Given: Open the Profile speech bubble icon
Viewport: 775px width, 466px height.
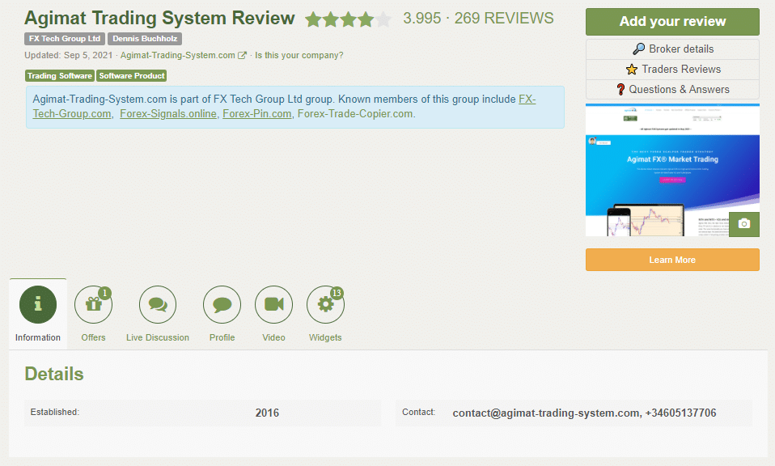Looking at the screenshot, I should [x=222, y=305].
